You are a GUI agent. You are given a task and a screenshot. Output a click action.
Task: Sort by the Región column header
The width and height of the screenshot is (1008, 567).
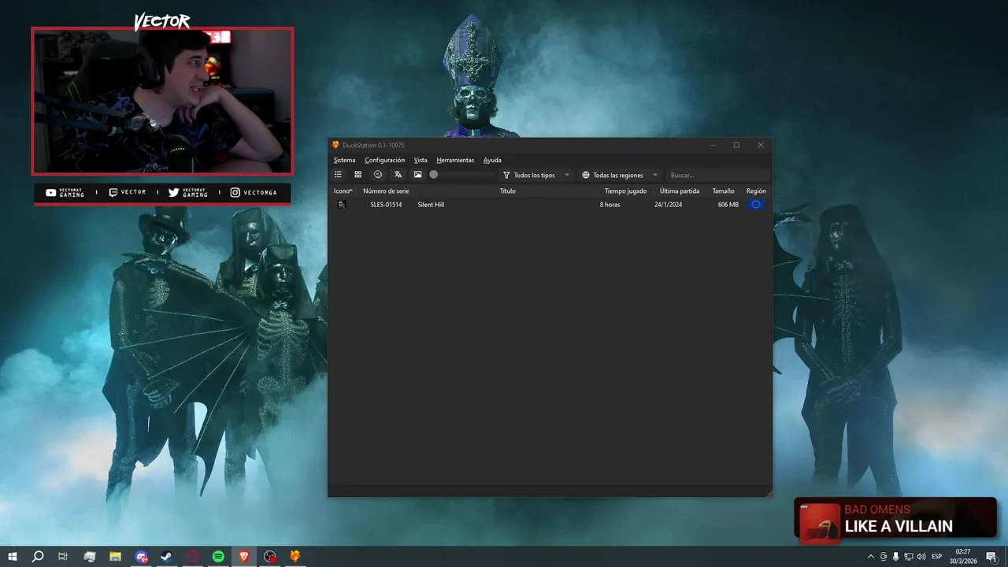coord(756,191)
